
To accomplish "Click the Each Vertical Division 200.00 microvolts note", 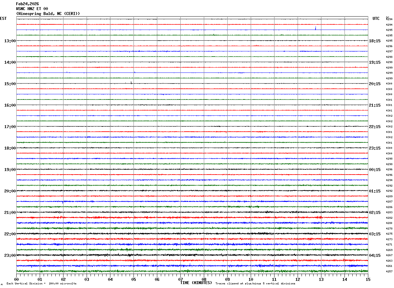I will point(41,284).
